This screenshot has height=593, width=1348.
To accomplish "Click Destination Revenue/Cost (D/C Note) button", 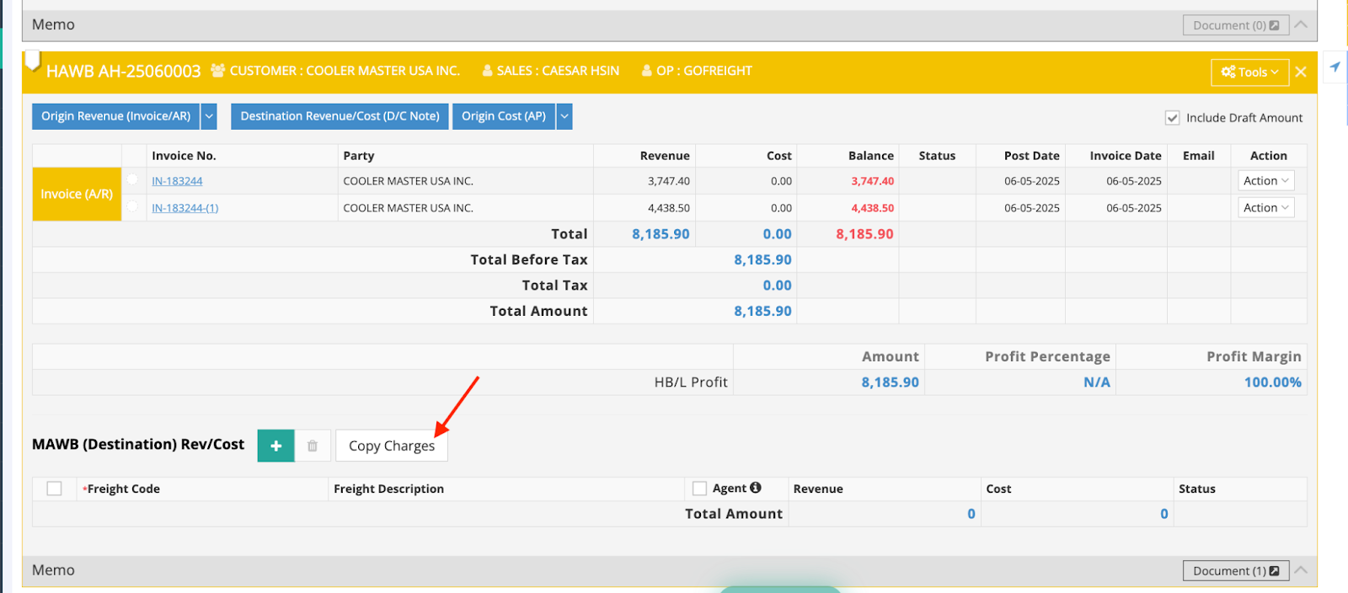I will 340,116.
